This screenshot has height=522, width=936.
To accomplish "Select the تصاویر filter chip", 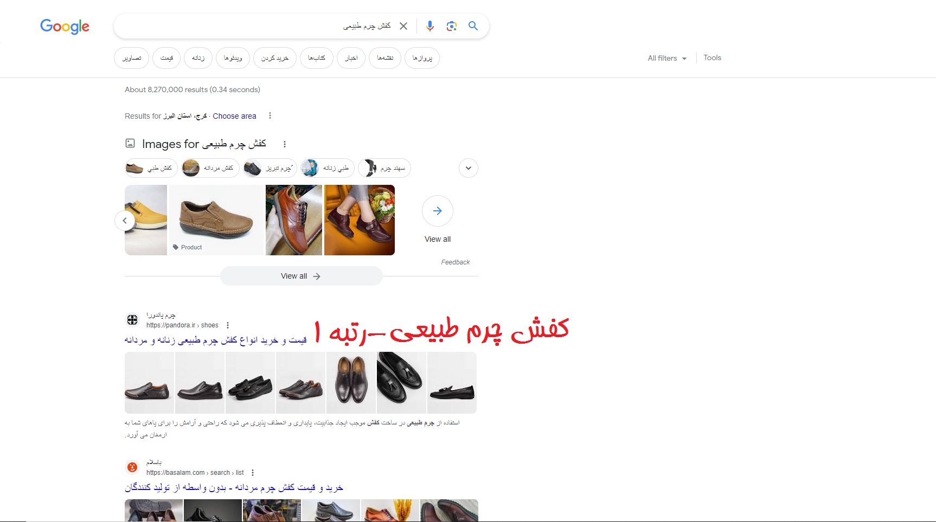I will click(132, 58).
